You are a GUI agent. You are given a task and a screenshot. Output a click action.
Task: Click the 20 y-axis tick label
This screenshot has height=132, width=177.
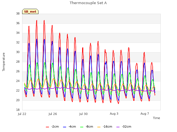[x=18, y=100]
